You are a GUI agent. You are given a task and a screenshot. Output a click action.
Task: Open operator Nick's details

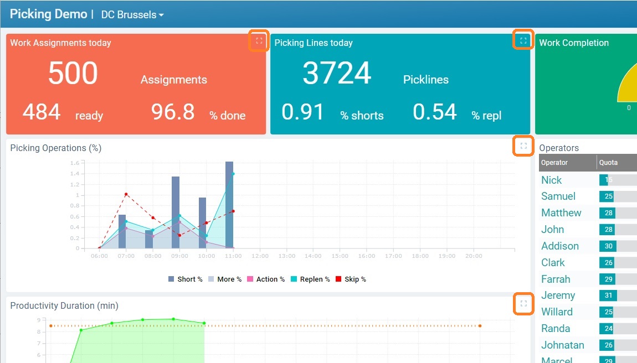click(x=551, y=180)
